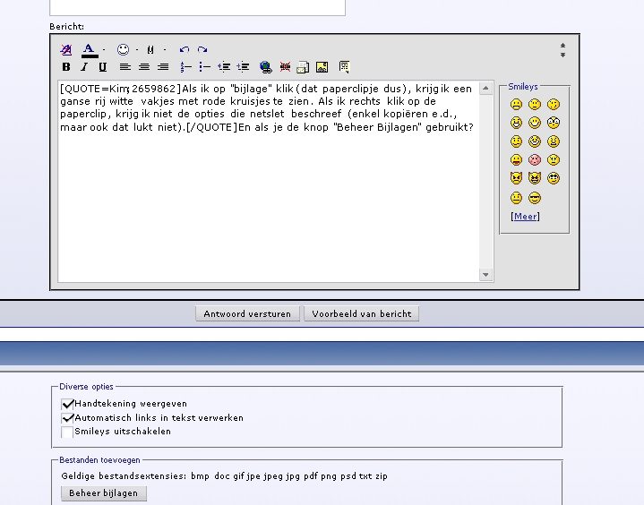Underline the selected message text

(103, 67)
